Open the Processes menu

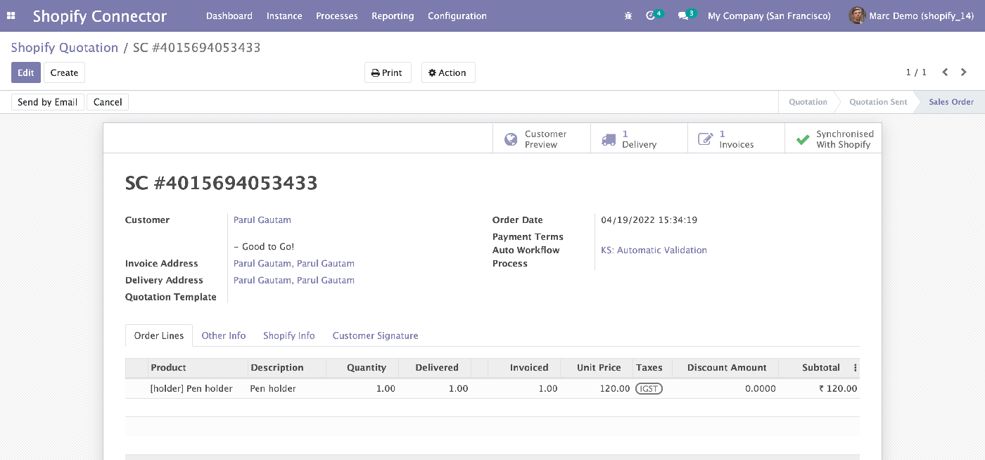point(337,15)
